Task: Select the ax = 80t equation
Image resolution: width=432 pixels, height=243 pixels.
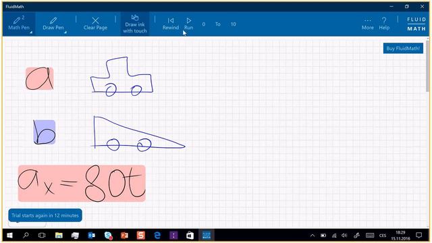Action: [82, 183]
